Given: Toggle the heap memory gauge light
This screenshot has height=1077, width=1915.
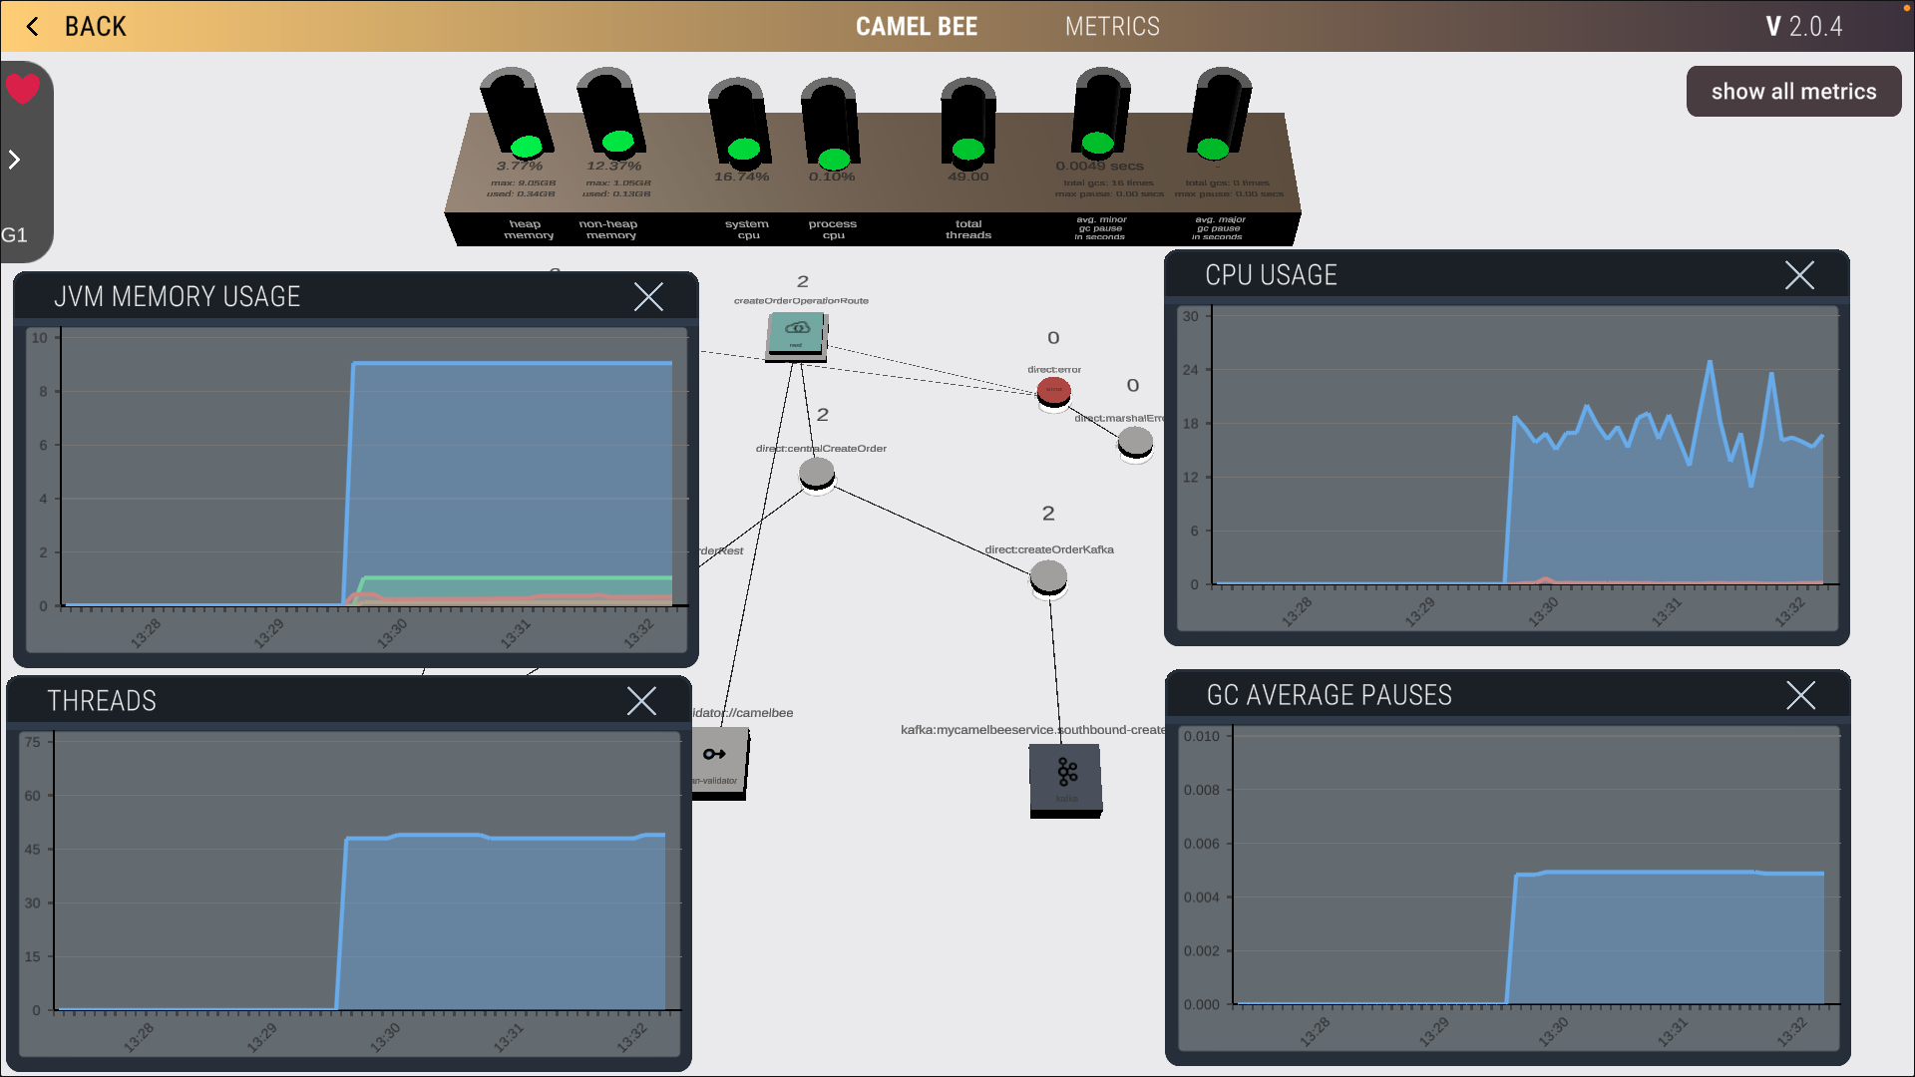Looking at the screenshot, I should coord(526,147).
